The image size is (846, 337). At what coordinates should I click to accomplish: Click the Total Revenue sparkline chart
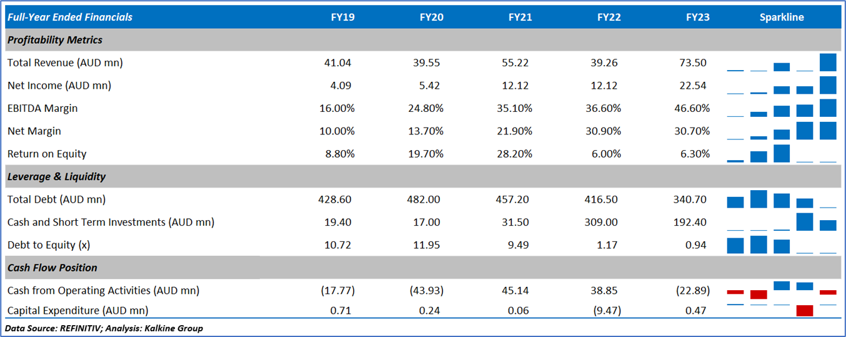click(782, 63)
